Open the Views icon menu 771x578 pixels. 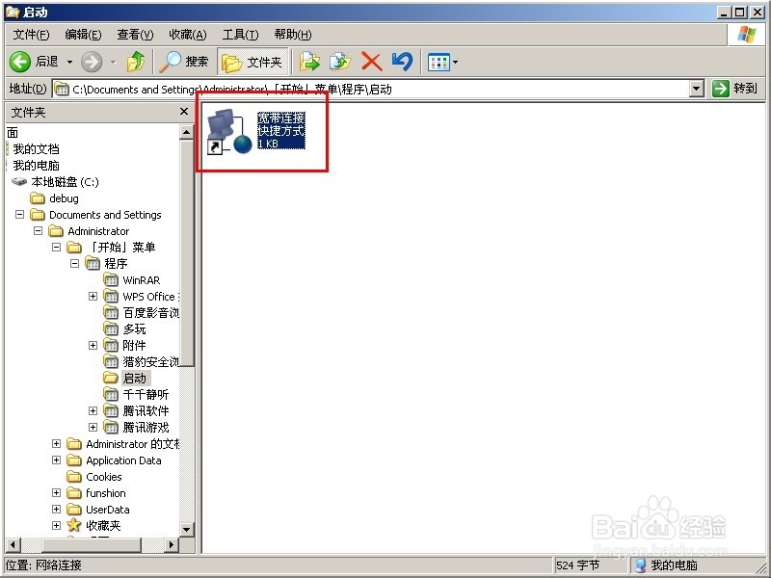439,63
